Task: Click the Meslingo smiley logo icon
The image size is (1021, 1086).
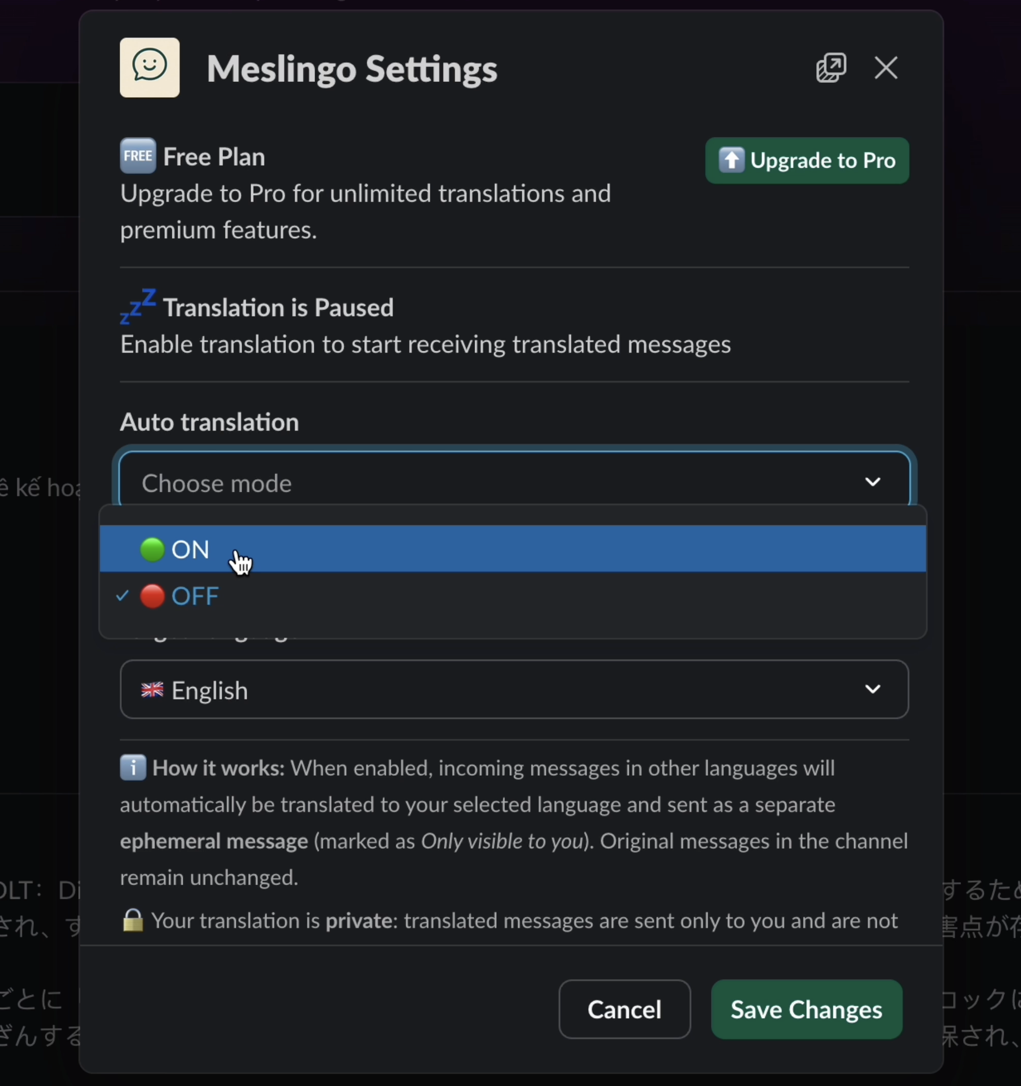Action: click(149, 67)
